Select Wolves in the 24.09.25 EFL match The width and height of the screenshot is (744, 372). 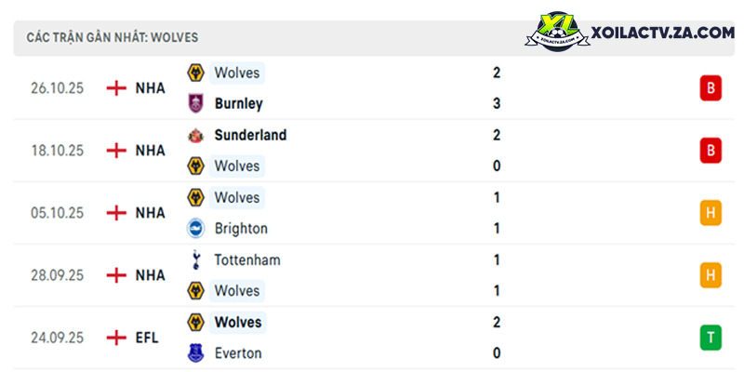[238, 322]
